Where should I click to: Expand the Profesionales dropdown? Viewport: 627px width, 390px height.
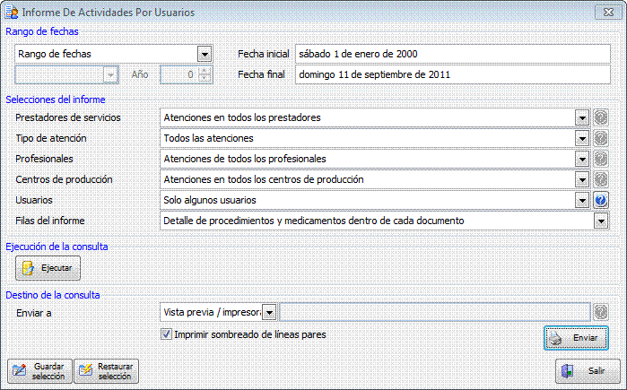[582, 159]
